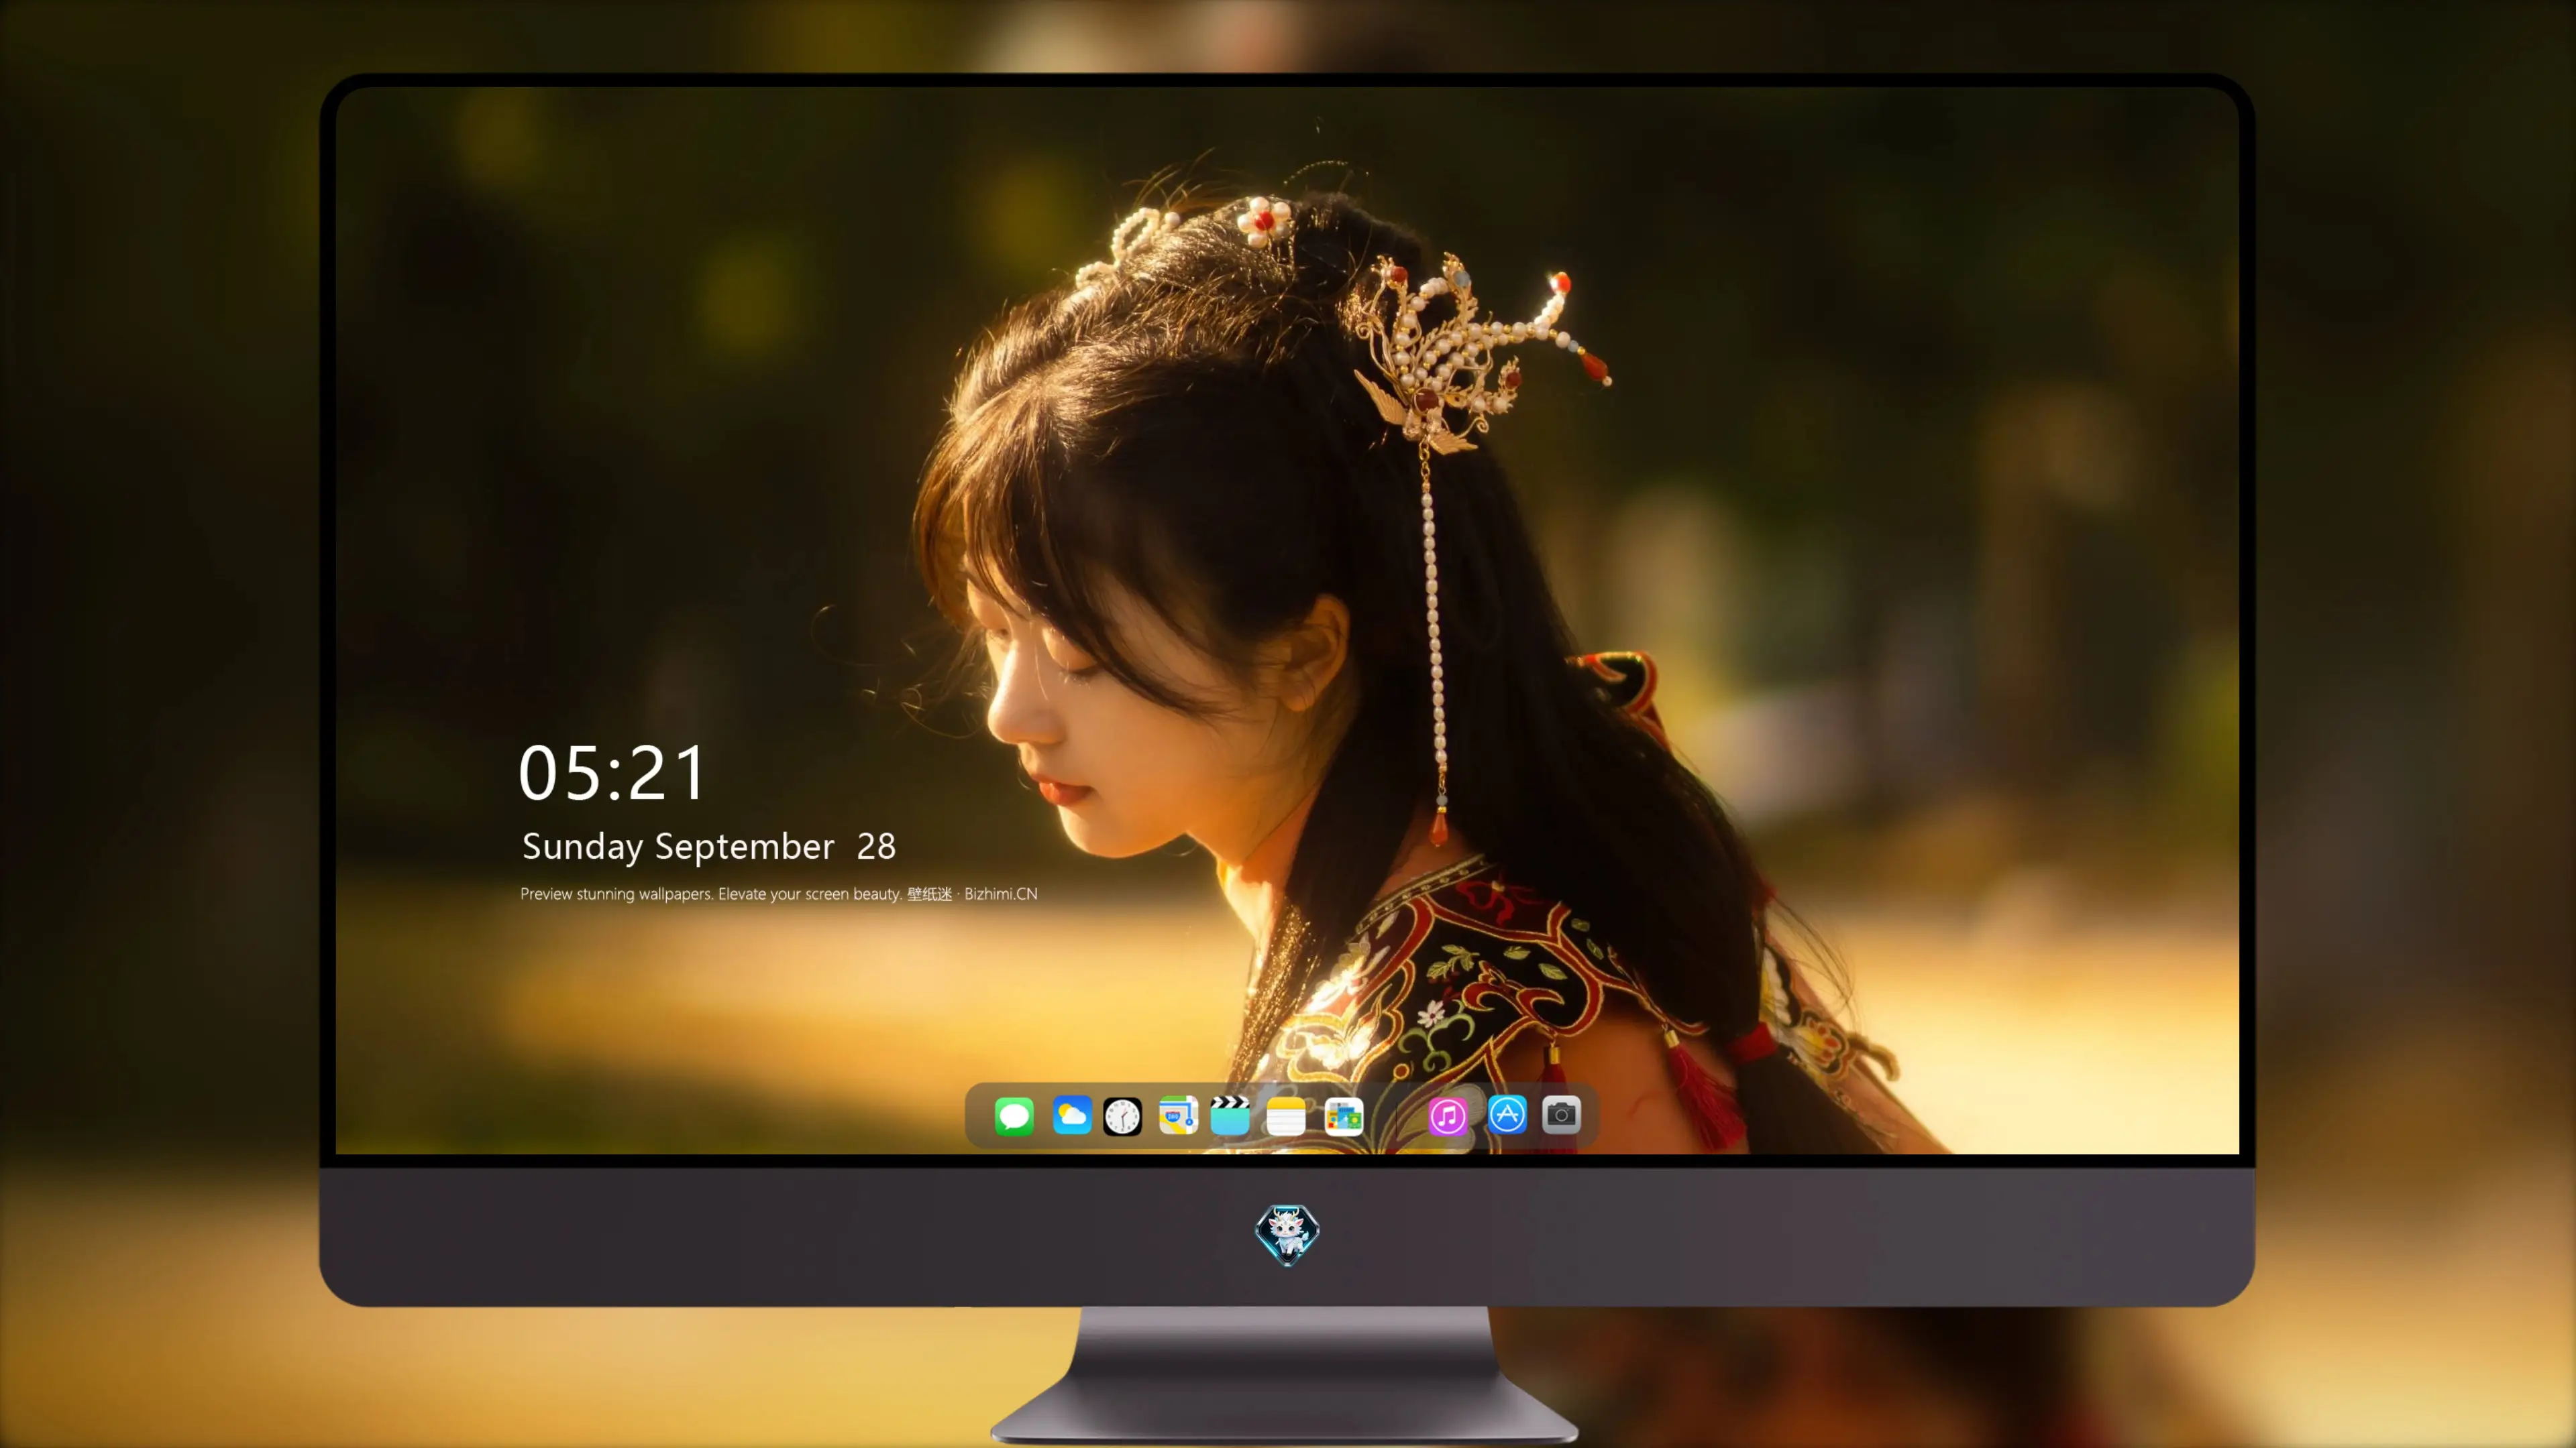Open the Newsstand app in the dock
The image size is (2576, 1448).
click(1343, 1116)
